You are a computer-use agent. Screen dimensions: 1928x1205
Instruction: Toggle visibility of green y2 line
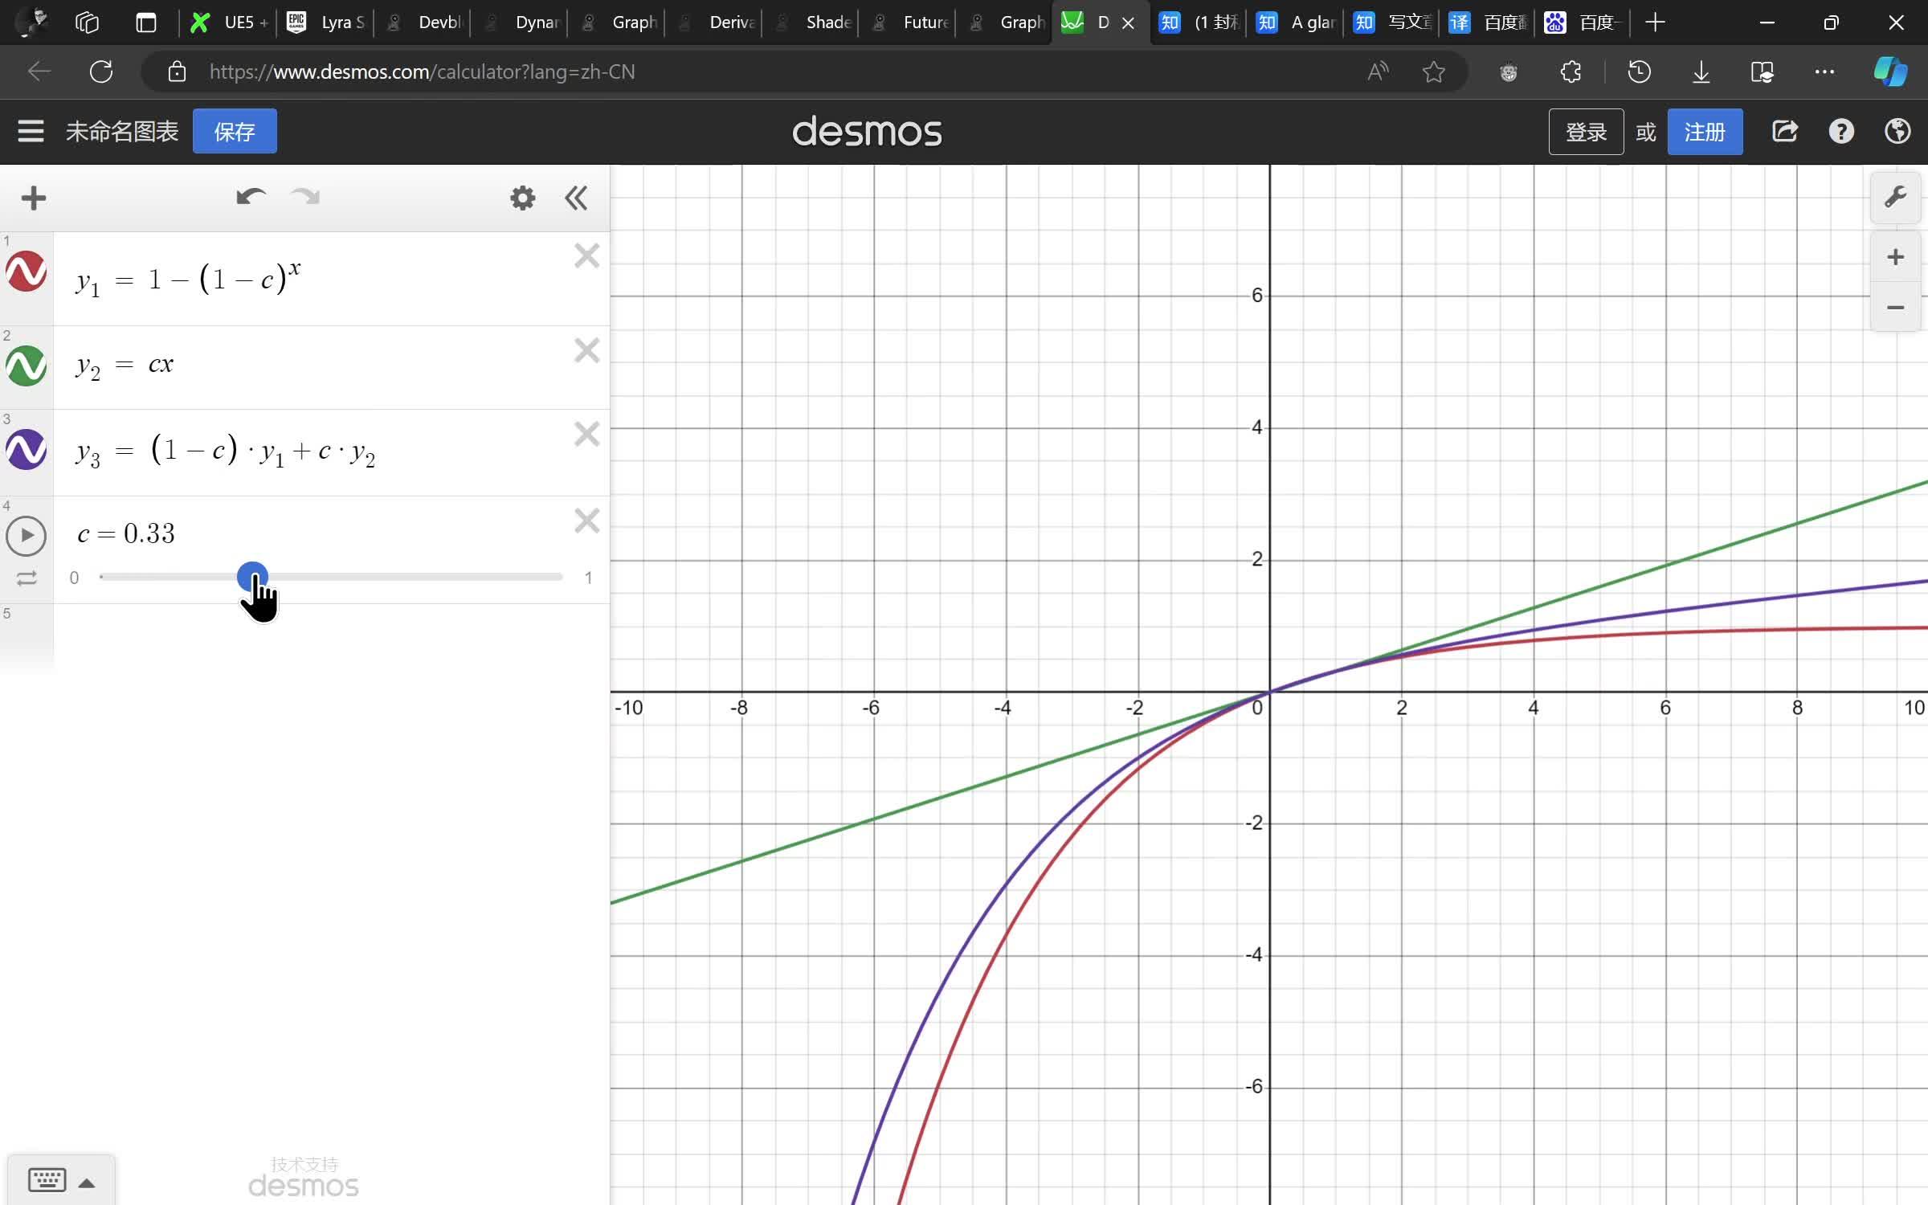(x=26, y=366)
